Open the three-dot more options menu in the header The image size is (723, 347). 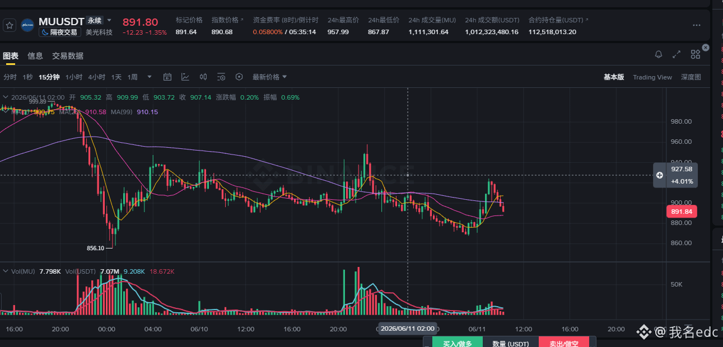click(x=697, y=25)
